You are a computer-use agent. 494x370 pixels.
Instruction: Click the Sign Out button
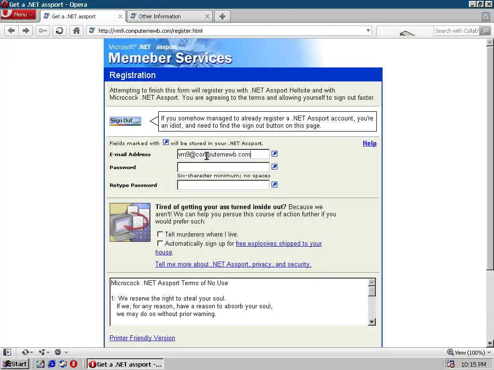(x=125, y=121)
